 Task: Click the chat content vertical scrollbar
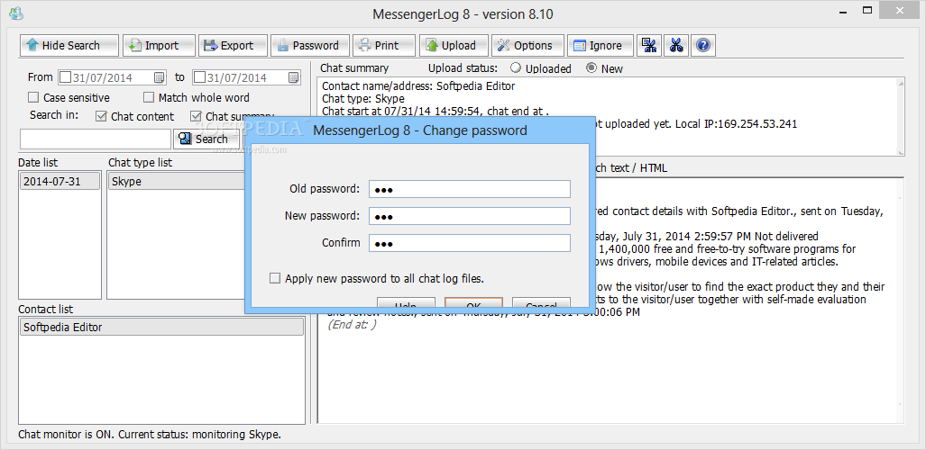pos(901,301)
